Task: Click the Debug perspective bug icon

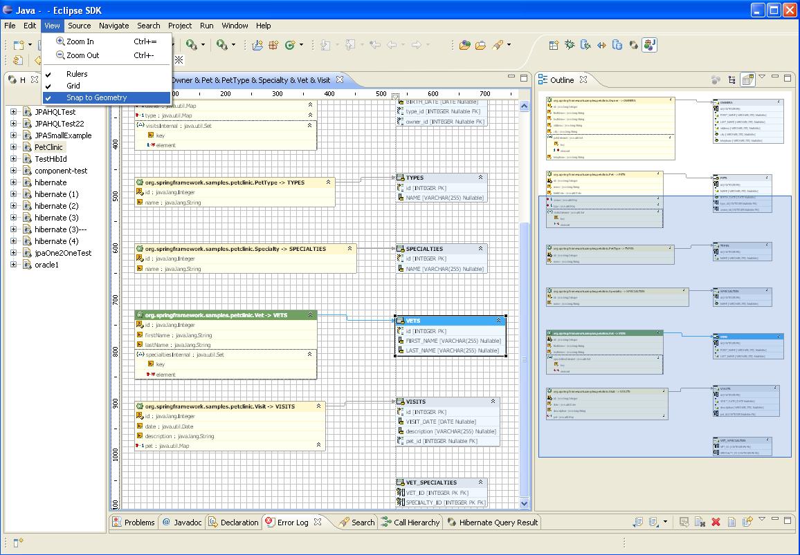Action: coord(570,45)
